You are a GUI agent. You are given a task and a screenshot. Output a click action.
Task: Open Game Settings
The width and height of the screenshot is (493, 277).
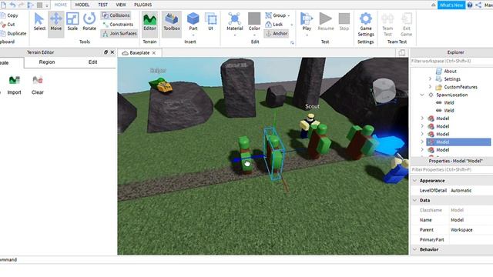point(366,25)
